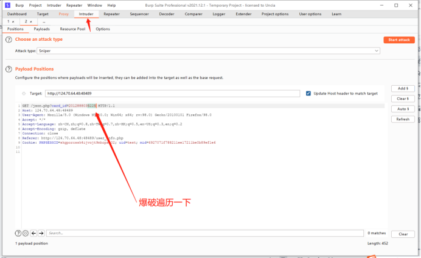
Task: Go to previous search match arrow
Action: pyautogui.click(x=33, y=233)
